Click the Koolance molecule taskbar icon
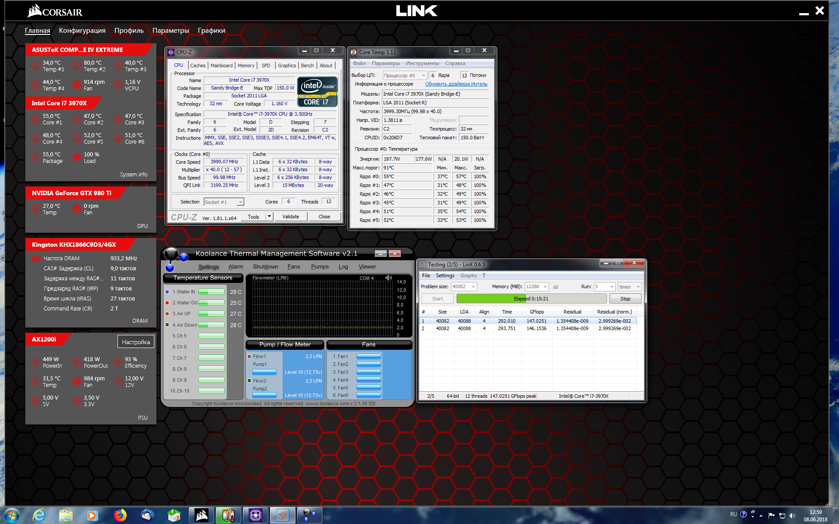Image resolution: width=839 pixels, height=524 pixels. click(x=309, y=516)
